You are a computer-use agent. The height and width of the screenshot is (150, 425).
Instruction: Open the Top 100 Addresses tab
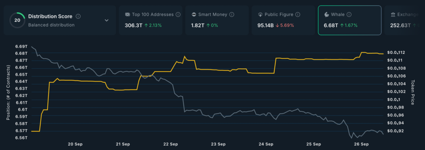pyautogui.click(x=151, y=20)
